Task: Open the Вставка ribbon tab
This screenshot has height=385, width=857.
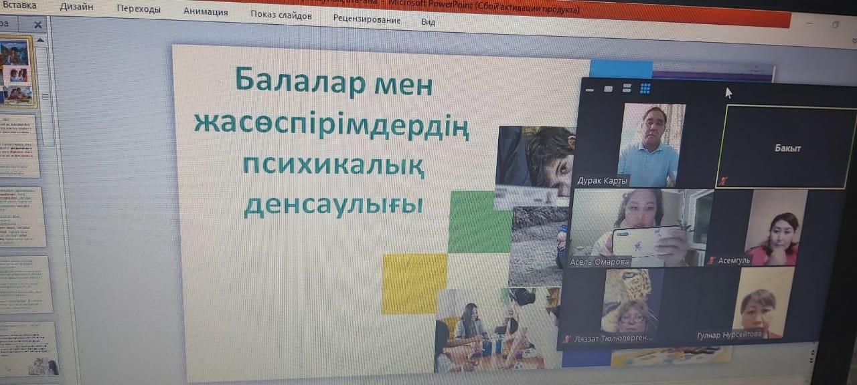Action: 19,5
